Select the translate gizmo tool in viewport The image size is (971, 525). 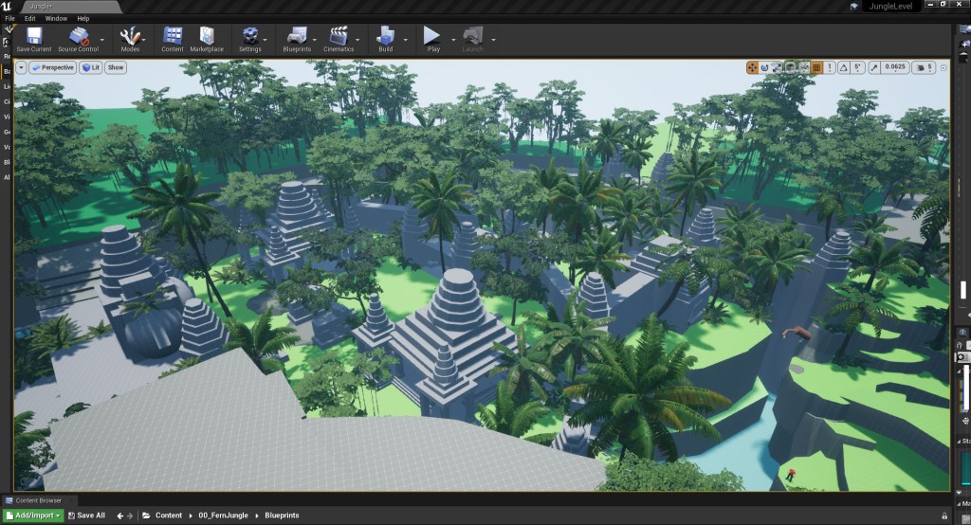[x=752, y=67]
